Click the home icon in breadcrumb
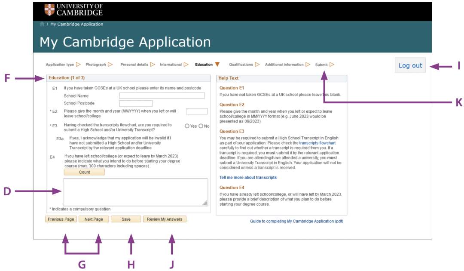464x271 pixels. pos(42,25)
